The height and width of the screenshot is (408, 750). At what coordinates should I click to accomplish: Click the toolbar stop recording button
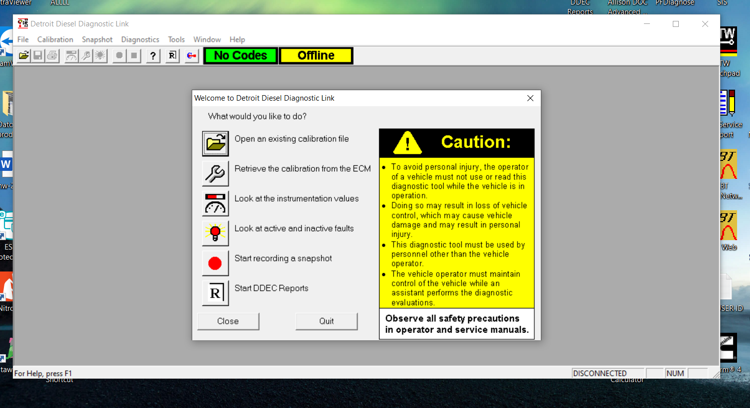(x=134, y=55)
